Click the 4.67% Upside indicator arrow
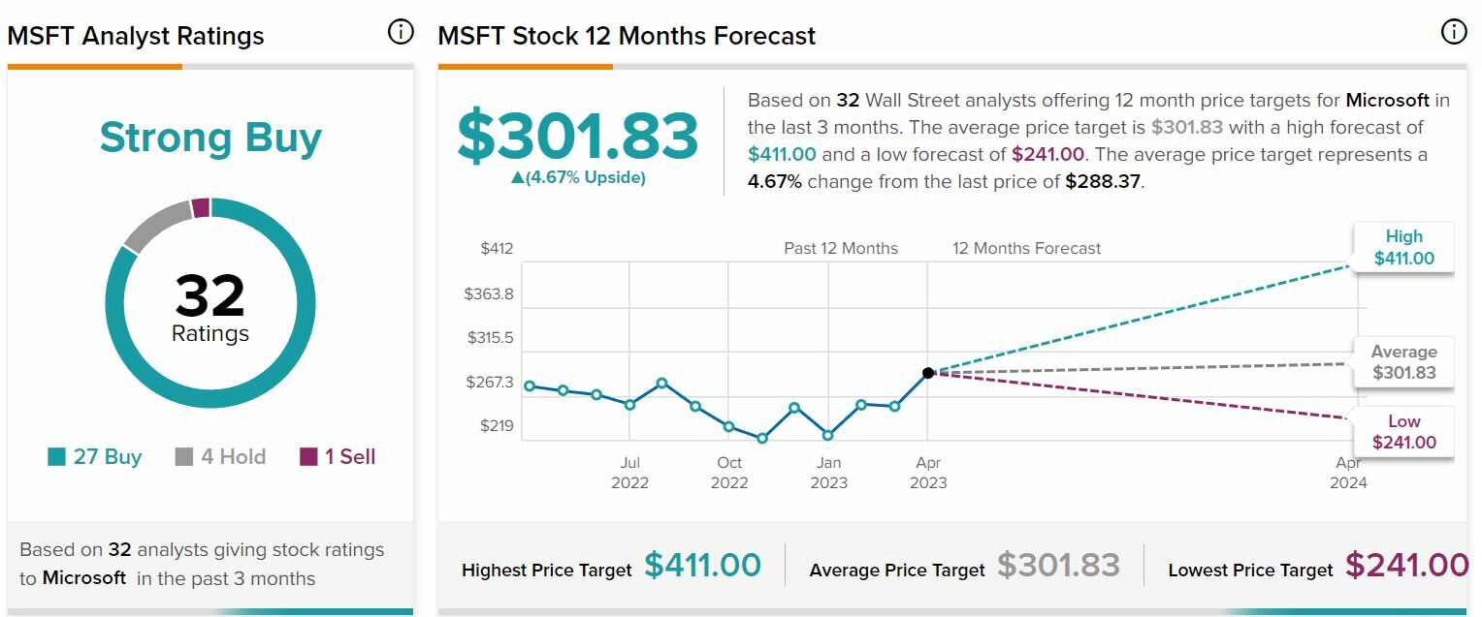Screen dimensions: 1482x617 pyautogui.click(x=517, y=178)
